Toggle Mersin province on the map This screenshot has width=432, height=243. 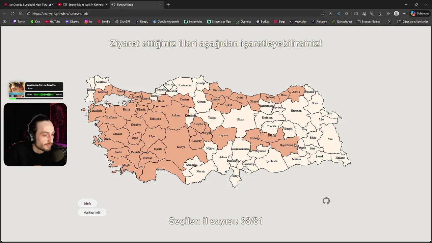(201, 171)
